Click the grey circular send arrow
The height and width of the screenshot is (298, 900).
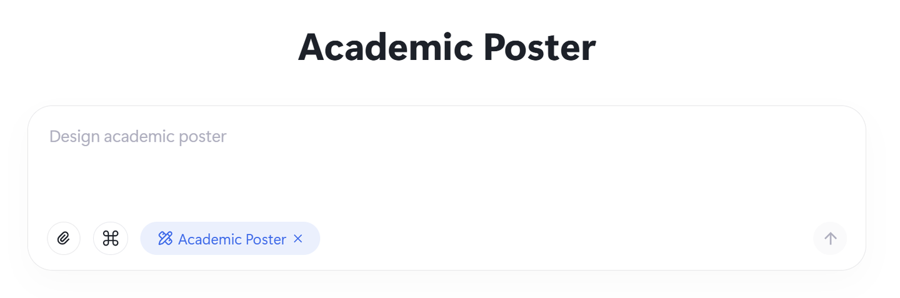point(830,239)
